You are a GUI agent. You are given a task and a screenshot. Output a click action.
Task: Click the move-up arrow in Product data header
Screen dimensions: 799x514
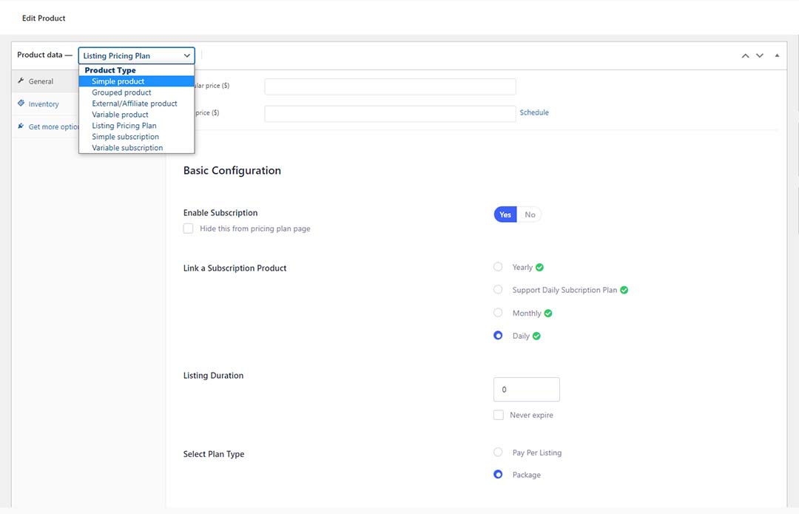[745, 55]
